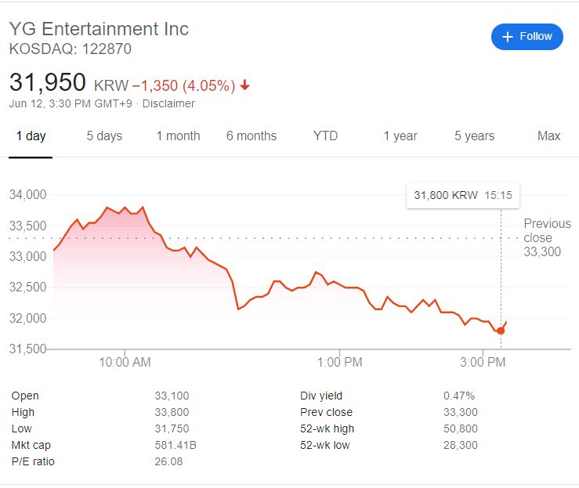Select the 1 day tab

coord(31,136)
